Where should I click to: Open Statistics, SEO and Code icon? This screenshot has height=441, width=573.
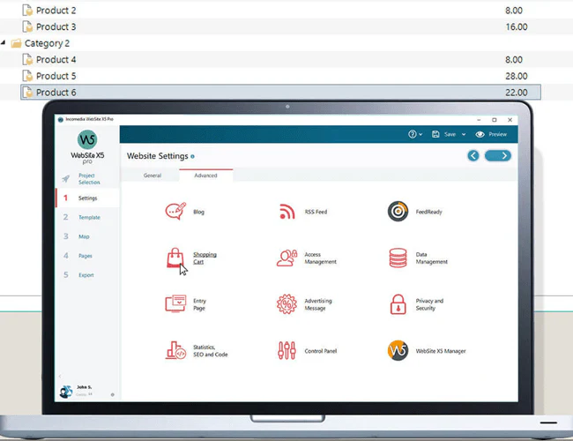pos(175,350)
